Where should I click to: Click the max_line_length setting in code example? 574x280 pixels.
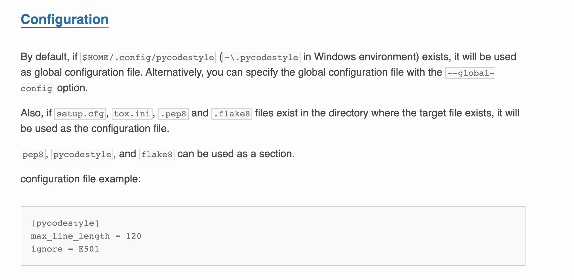70,236
